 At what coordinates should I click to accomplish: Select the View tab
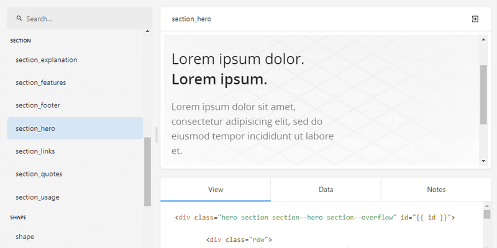pyautogui.click(x=216, y=190)
